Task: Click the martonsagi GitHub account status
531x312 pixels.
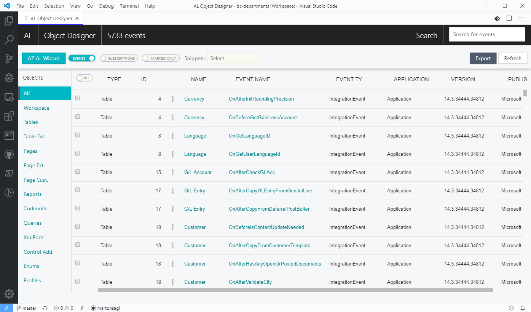Action: click(x=105, y=308)
